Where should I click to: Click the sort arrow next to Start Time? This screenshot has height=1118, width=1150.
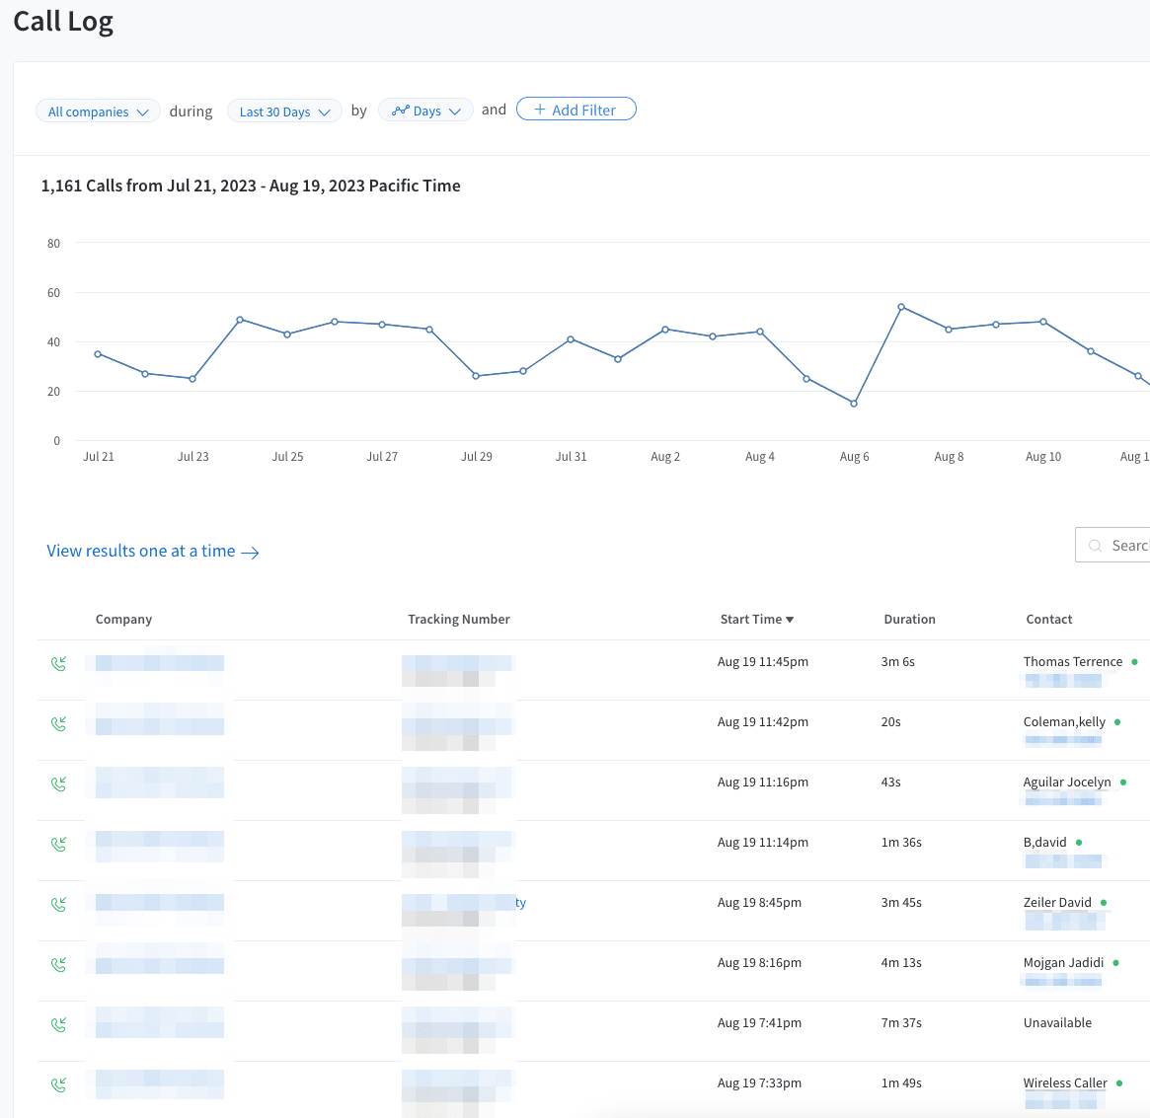click(x=790, y=620)
